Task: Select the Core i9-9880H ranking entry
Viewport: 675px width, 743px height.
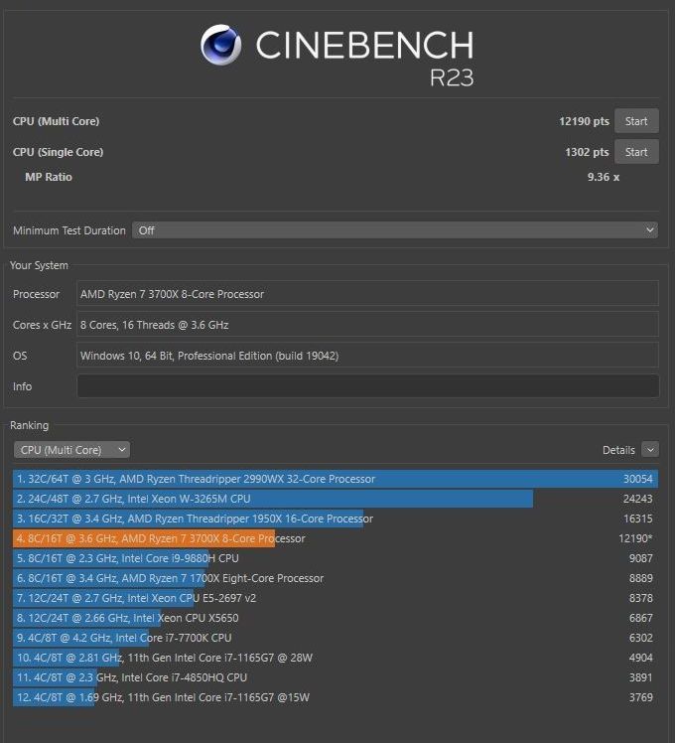Action: (336, 558)
